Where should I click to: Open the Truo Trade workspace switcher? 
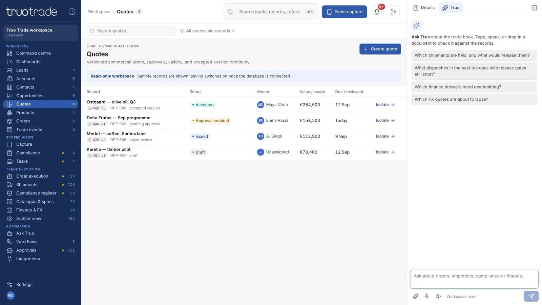pos(41,33)
